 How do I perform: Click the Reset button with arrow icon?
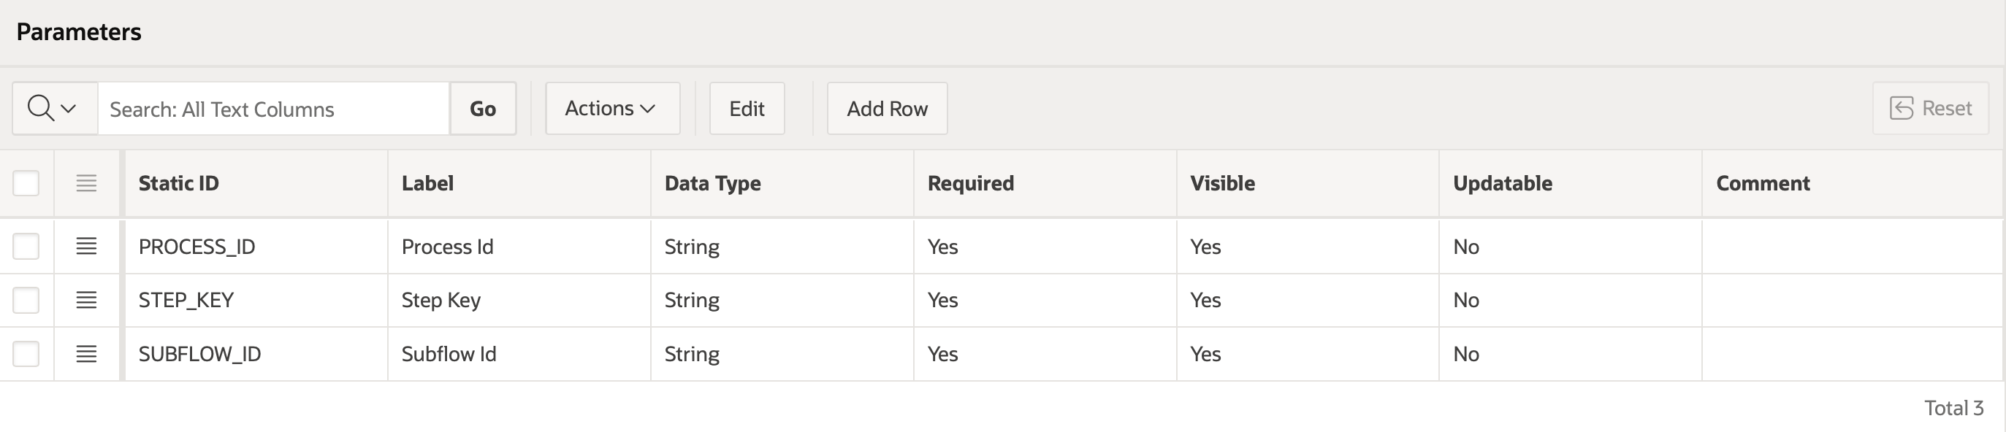[1931, 108]
